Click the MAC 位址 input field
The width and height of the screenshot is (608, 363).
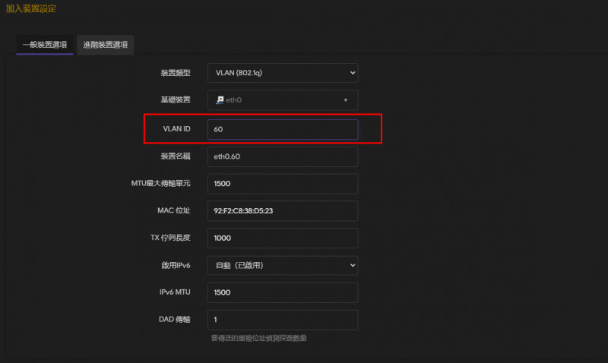[282, 210]
